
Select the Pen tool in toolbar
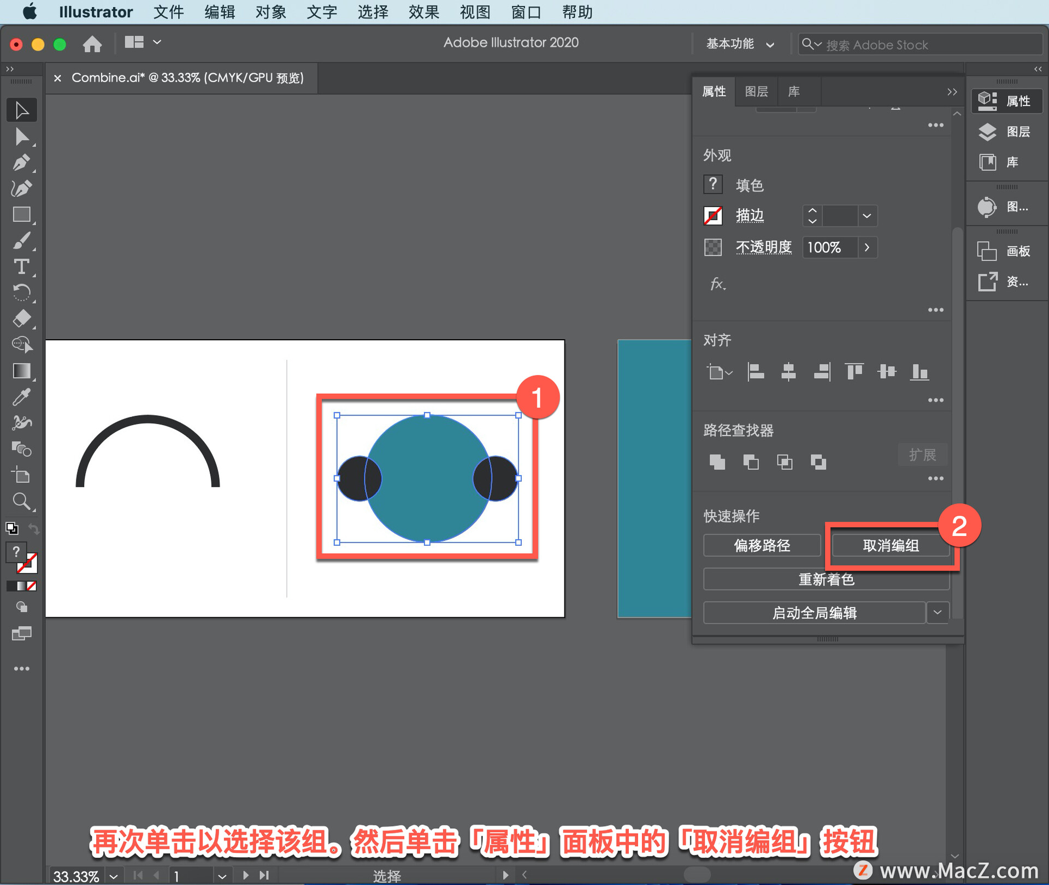tap(21, 162)
